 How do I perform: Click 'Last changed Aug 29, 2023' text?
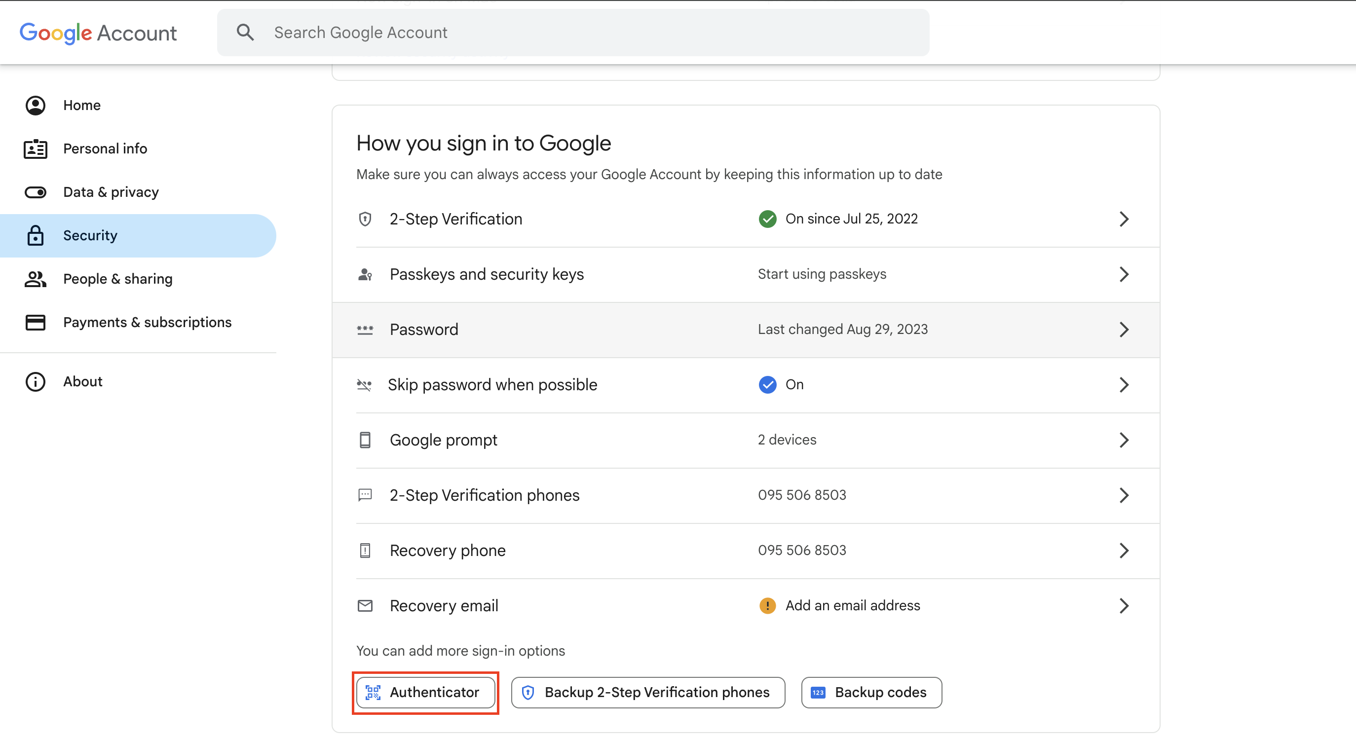(x=843, y=330)
